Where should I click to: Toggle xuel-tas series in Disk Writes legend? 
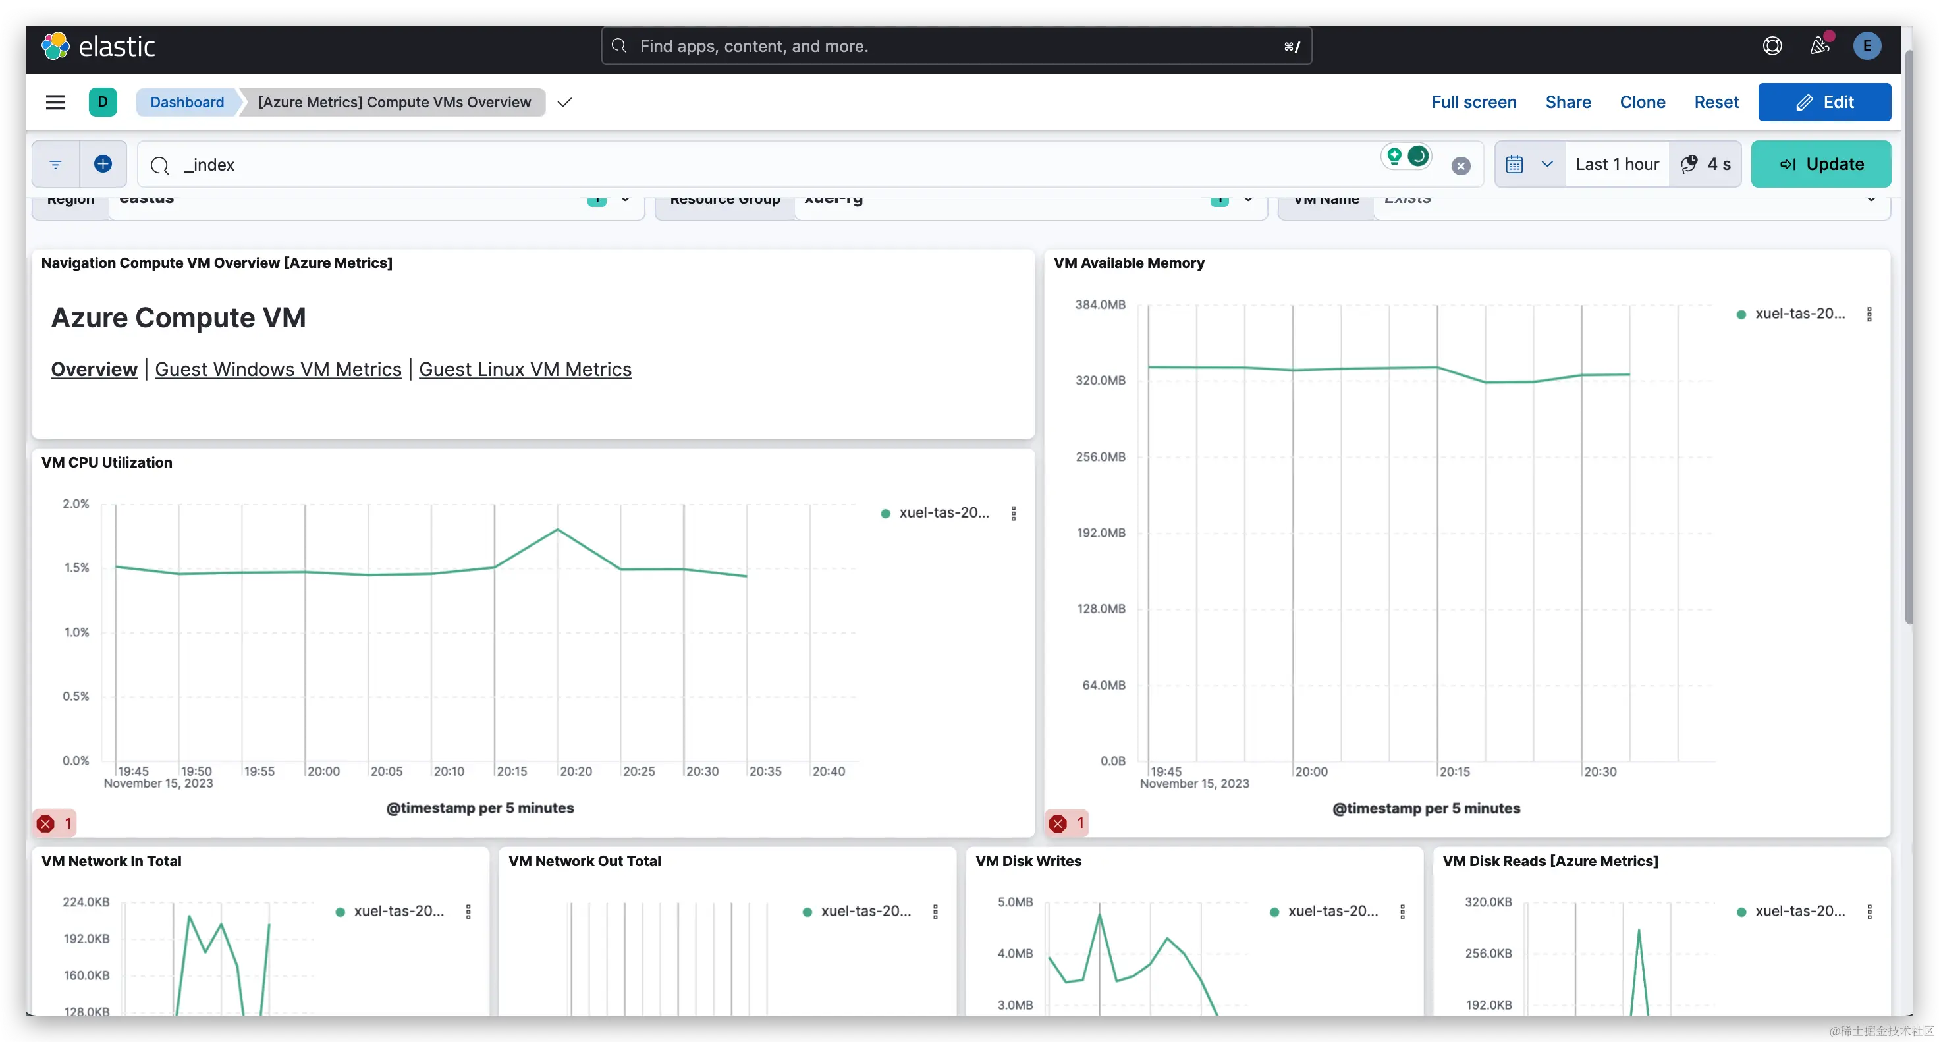(x=1324, y=911)
